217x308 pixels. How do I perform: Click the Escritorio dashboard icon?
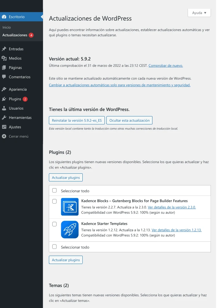point(4,17)
